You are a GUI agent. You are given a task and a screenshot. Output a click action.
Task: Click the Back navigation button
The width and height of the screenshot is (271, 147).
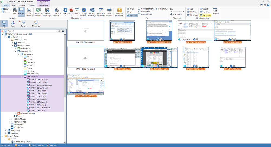[5, 9]
